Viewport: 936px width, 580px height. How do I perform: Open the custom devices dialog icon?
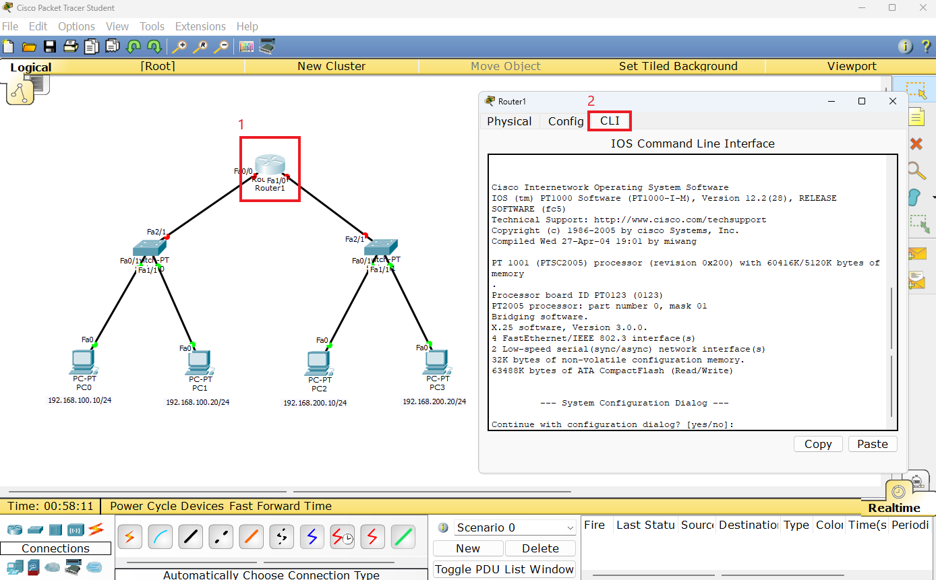[x=268, y=46]
